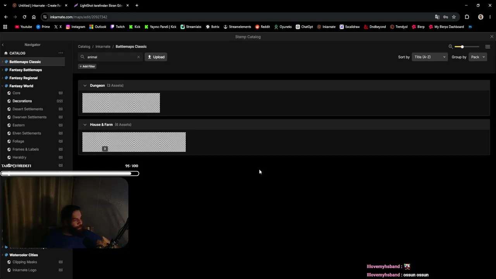The height and width of the screenshot is (279, 496).
Task: Open the ChatGpt bookmark
Action: [304, 27]
